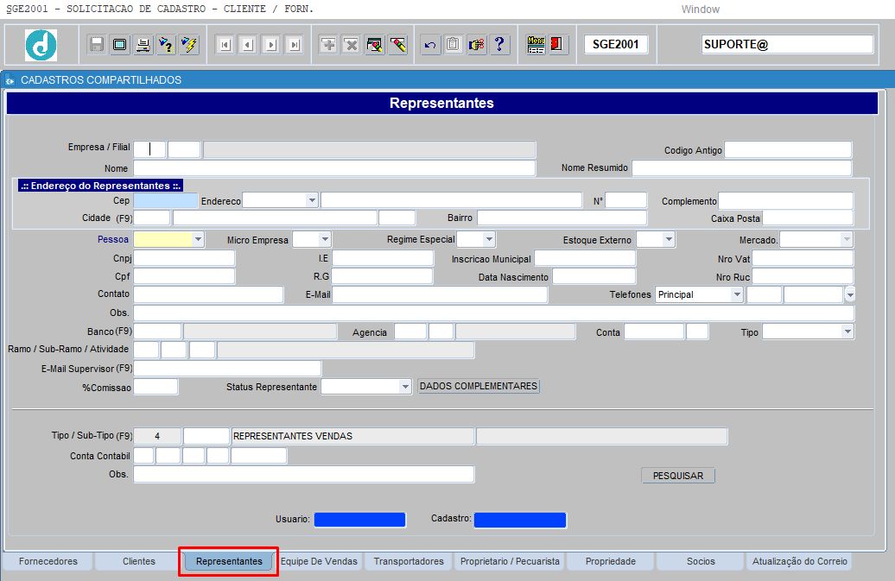Viewport: 895px width, 581px height.
Task: Click the E-Mail input field
Action: point(440,294)
